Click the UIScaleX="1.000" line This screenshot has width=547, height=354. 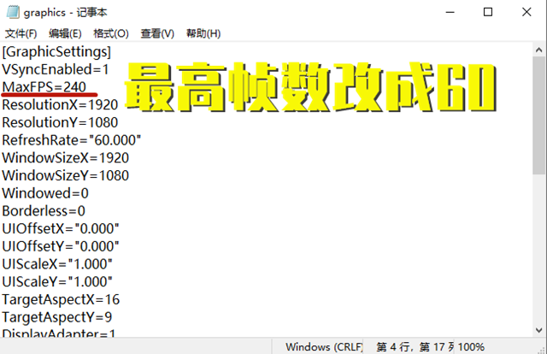click(x=57, y=264)
